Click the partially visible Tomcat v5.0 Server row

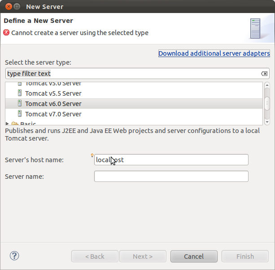134,84
